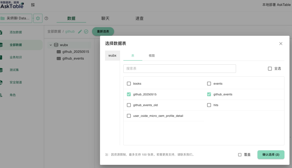Check the books table checkbox

coord(129,84)
